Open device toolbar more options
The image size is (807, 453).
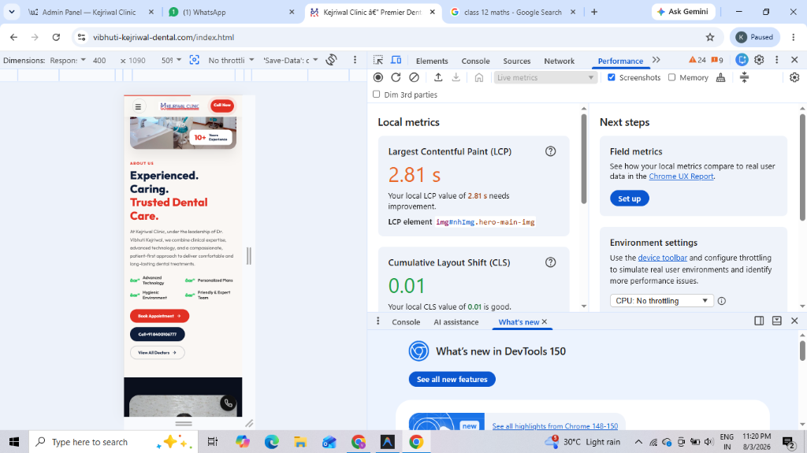(355, 60)
